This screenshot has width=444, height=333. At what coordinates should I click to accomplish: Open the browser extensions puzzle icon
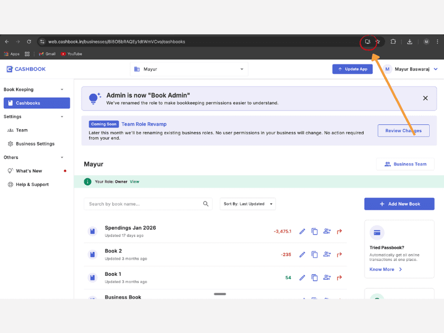[393, 42]
